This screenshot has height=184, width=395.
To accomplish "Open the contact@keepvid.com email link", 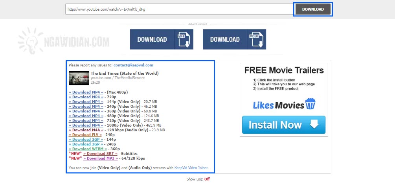I will click(x=133, y=65).
